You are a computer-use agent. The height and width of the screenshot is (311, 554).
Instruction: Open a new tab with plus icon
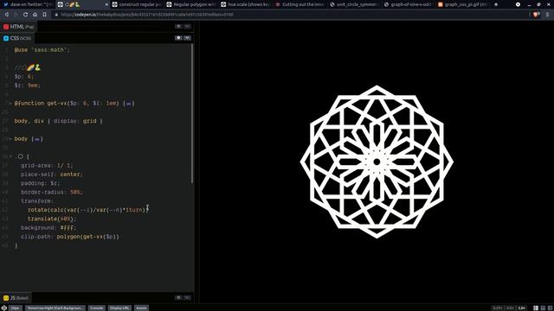(496, 4)
